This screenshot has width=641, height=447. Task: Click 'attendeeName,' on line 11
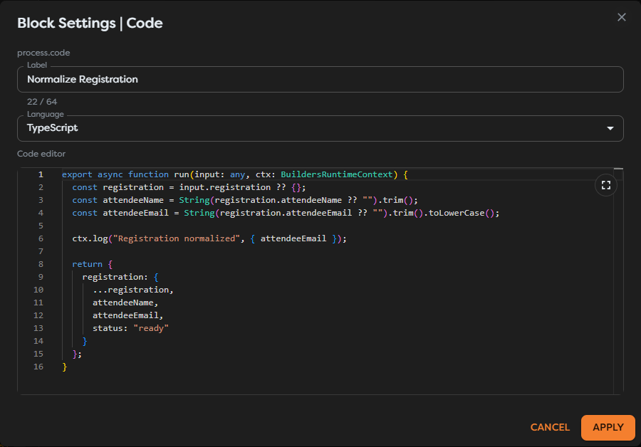125,303
